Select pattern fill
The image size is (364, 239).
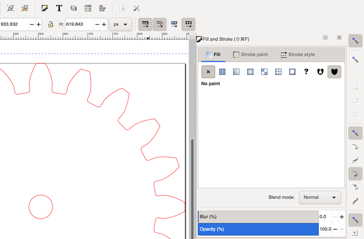click(278, 72)
